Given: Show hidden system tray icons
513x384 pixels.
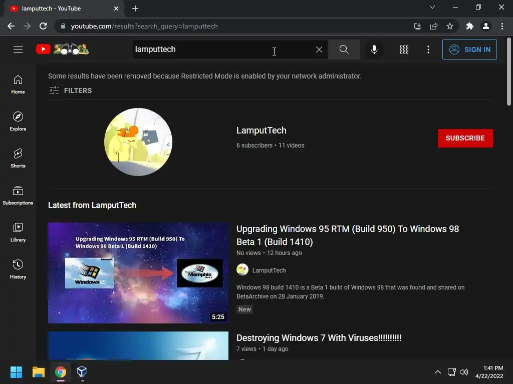Looking at the screenshot, I should pyautogui.click(x=437, y=372).
